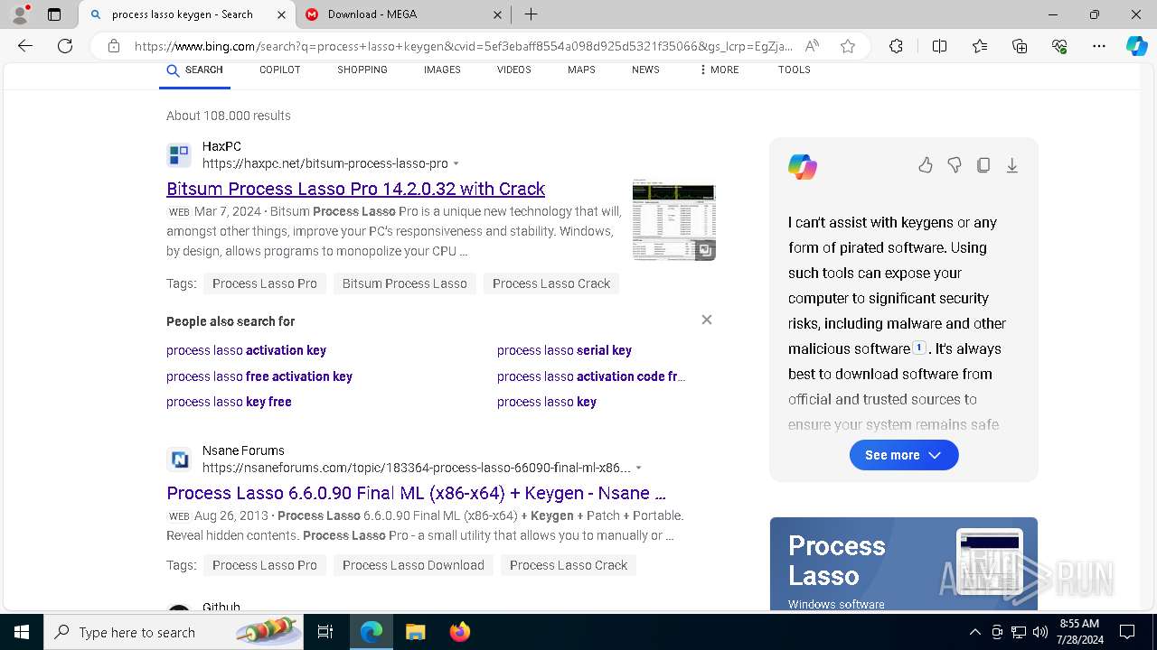Viewport: 1157px width, 650px height.
Task: Open the Process Lasso Windows software card
Action: (x=904, y=563)
